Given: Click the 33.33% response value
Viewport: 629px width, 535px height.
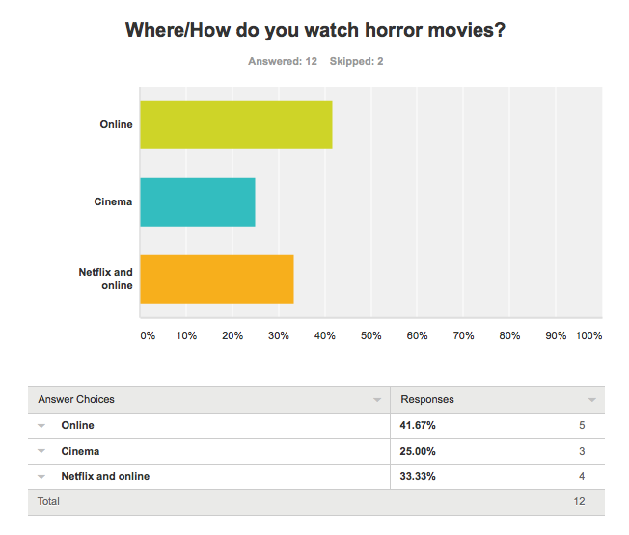Looking at the screenshot, I should click(x=418, y=476).
